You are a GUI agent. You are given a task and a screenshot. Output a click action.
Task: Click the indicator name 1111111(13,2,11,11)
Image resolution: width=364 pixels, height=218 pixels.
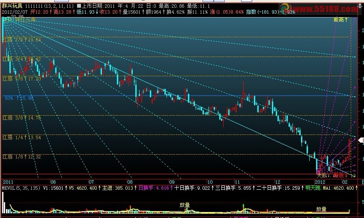49,6
